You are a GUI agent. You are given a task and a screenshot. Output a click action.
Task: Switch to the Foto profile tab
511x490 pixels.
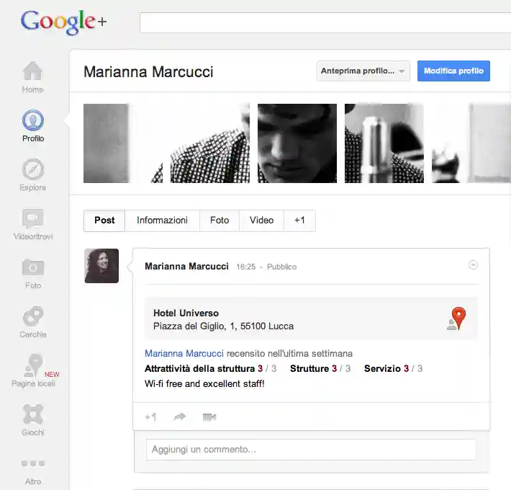pos(220,220)
